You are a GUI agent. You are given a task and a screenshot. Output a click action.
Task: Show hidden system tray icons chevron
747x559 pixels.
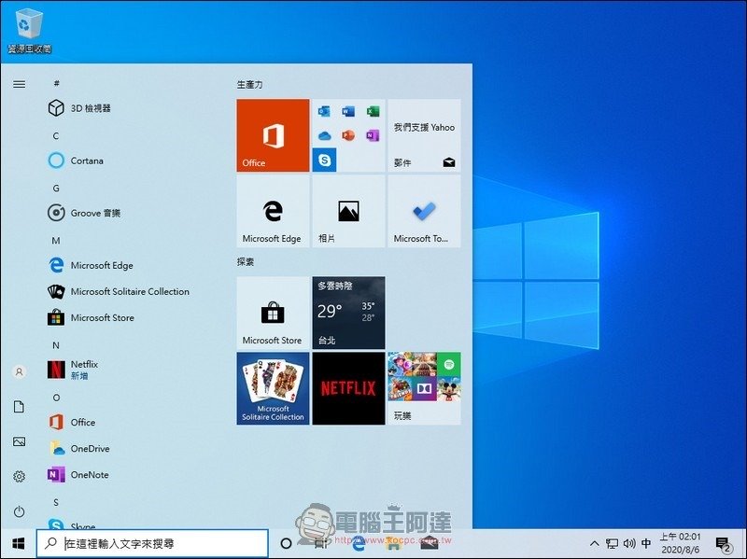click(x=595, y=543)
